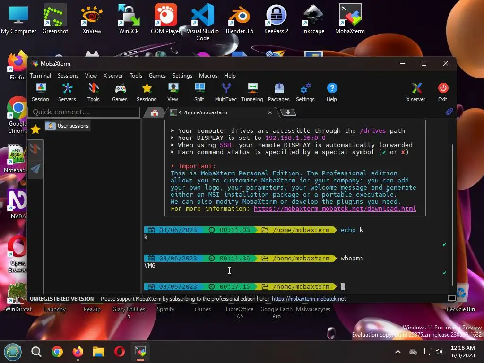Open the Help menu

[230, 76]
